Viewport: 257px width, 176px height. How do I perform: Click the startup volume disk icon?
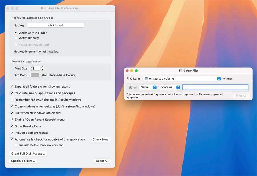click(146, 79)
